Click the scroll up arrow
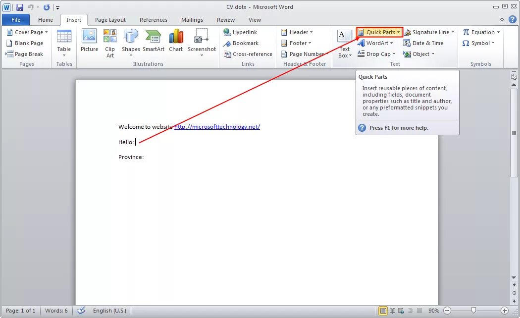The image size is (520, 318). 514,85
